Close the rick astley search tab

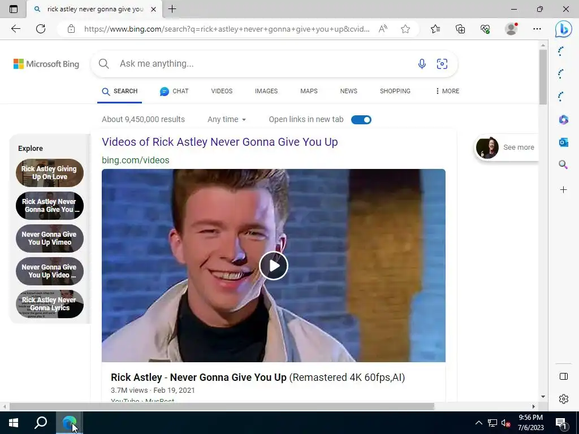[154, 9]
